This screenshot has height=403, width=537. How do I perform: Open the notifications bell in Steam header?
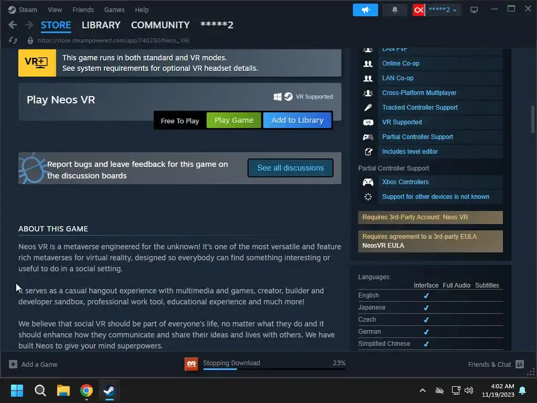pos(394,10)
